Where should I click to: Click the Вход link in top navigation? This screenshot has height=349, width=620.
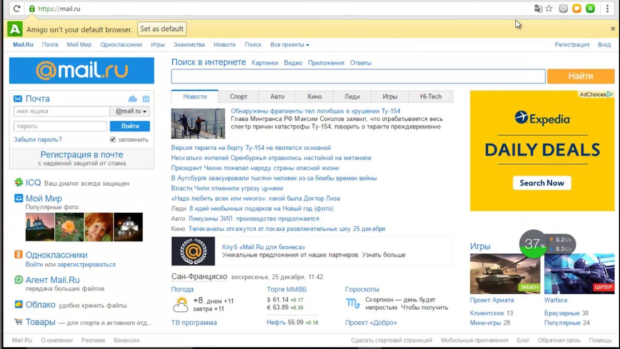tap(604, 45)
